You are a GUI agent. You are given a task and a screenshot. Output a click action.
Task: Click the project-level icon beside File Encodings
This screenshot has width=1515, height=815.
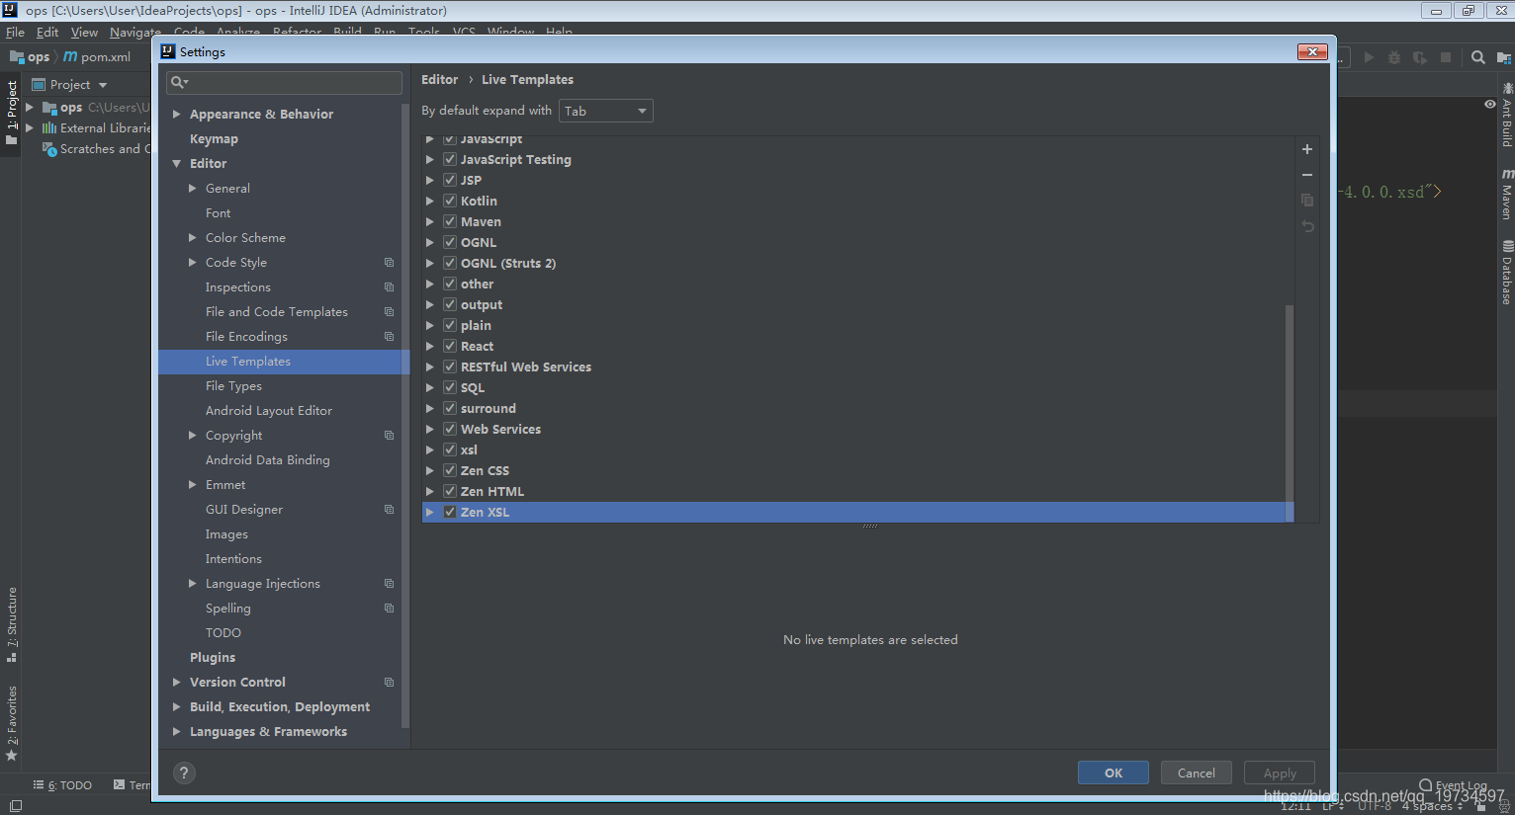[x=389, y=337]
